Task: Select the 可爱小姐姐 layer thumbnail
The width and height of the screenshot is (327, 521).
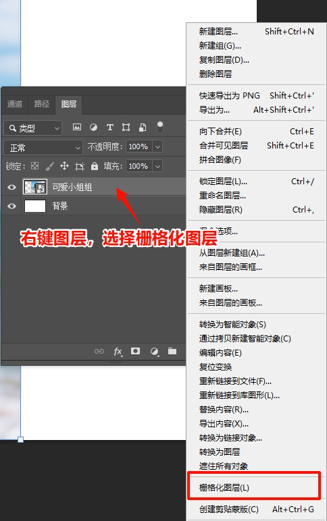Action: (x=35, y=187)
